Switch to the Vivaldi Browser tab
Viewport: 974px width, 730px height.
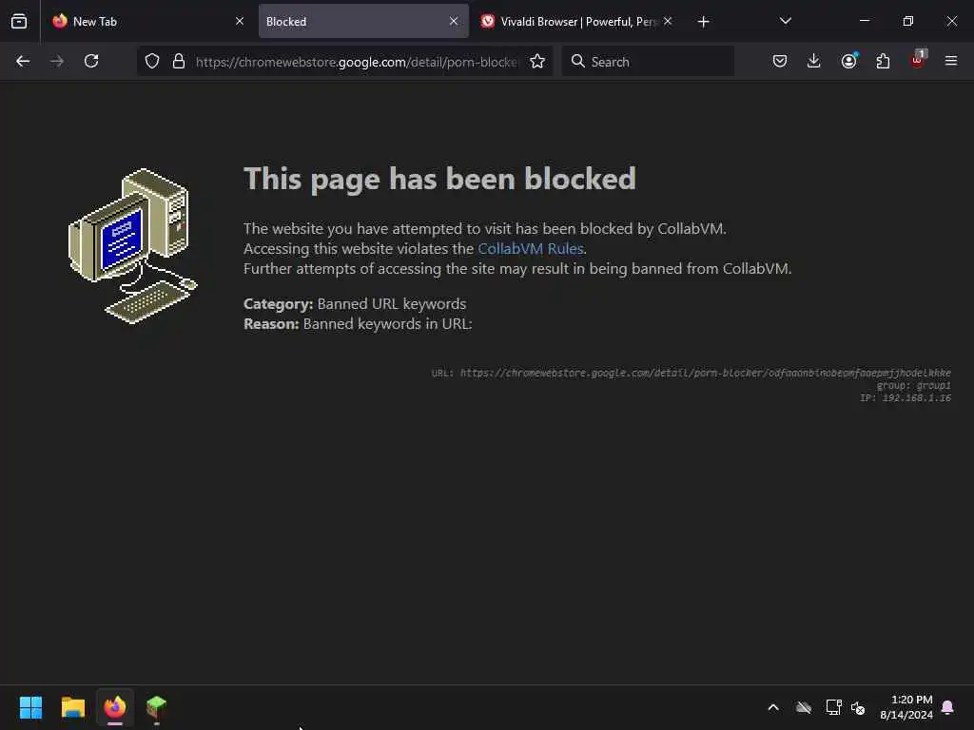575,21
